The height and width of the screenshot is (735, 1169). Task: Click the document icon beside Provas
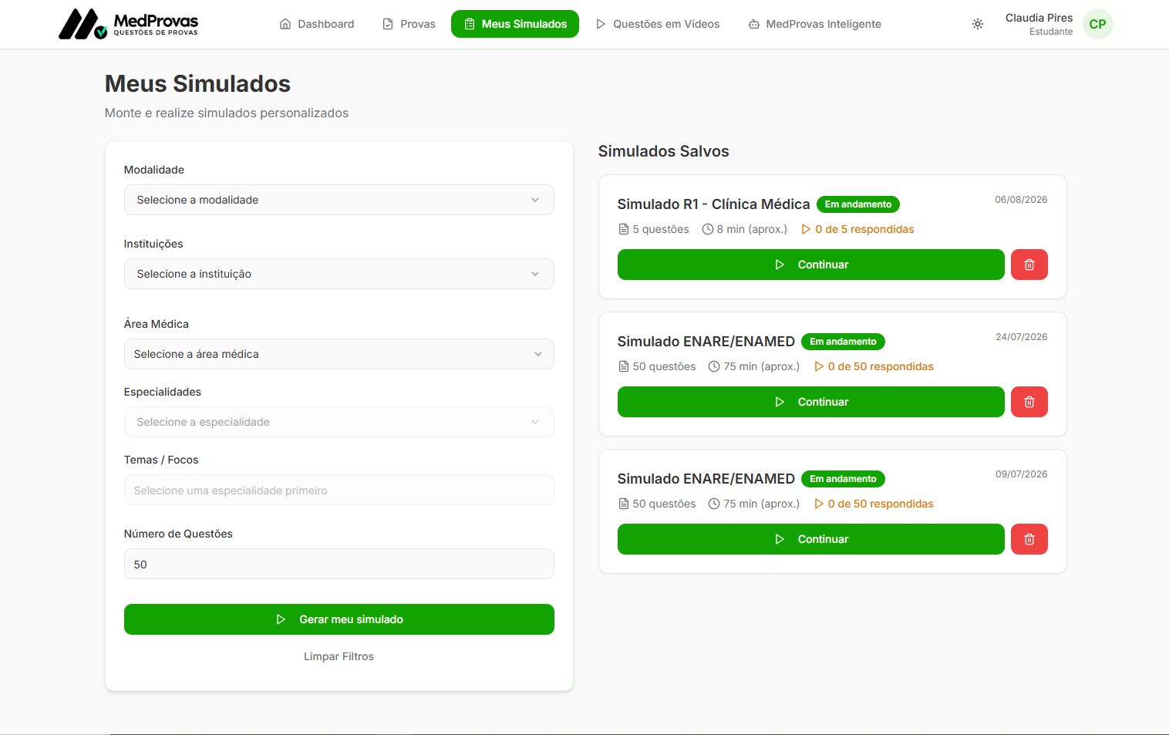click(388, 24)
